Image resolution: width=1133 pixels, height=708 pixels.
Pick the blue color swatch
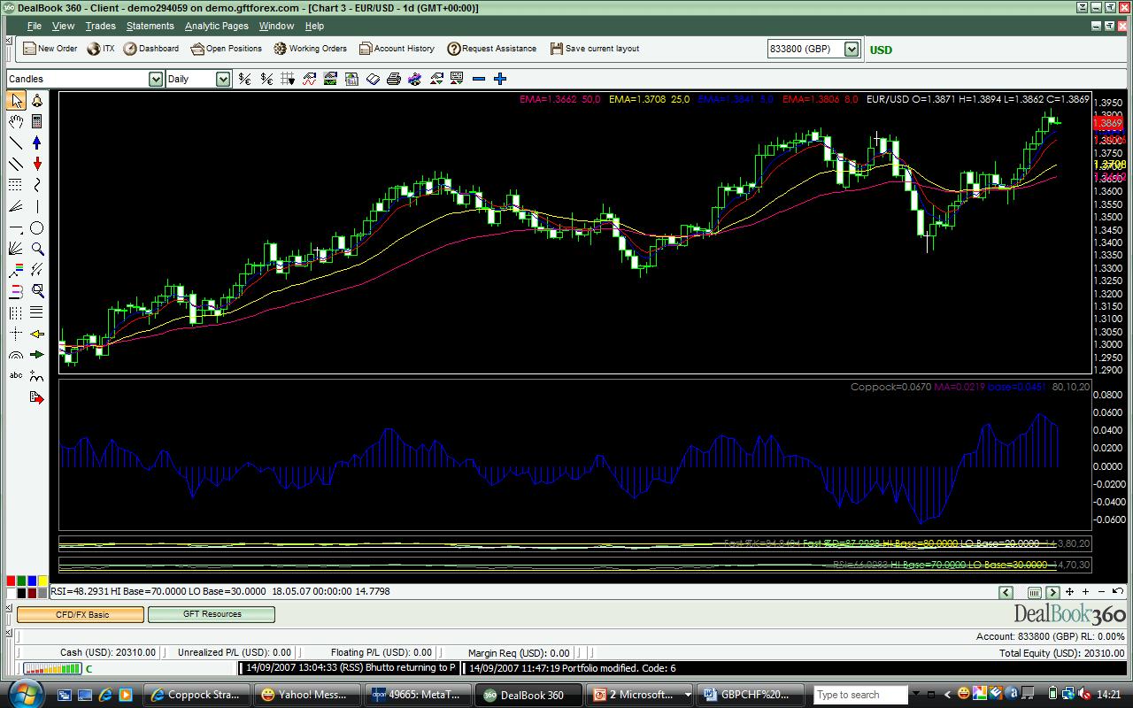(32, 581)
